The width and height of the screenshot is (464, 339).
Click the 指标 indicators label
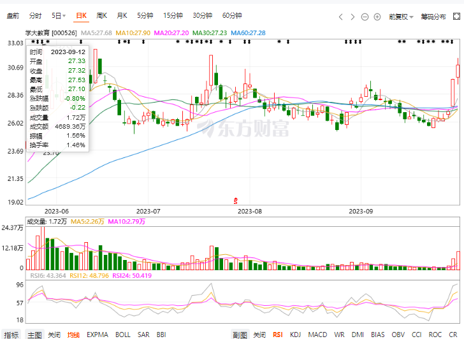pyautogui.click(x=11, y=335)
